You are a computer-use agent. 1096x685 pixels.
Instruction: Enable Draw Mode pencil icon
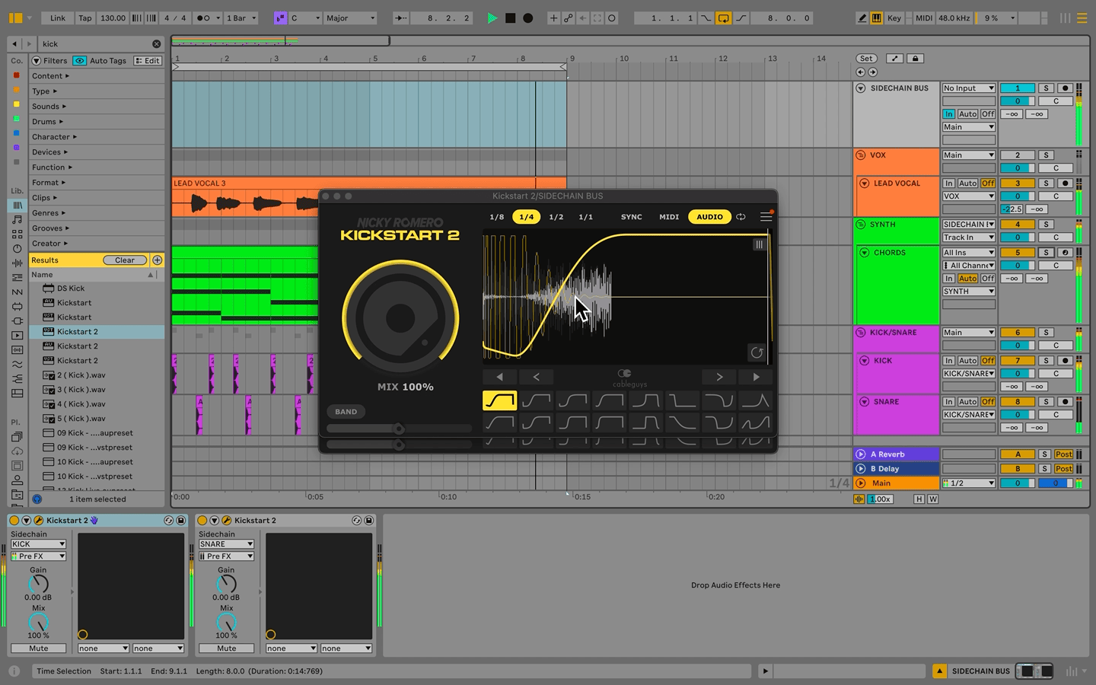tap(862, 18)
